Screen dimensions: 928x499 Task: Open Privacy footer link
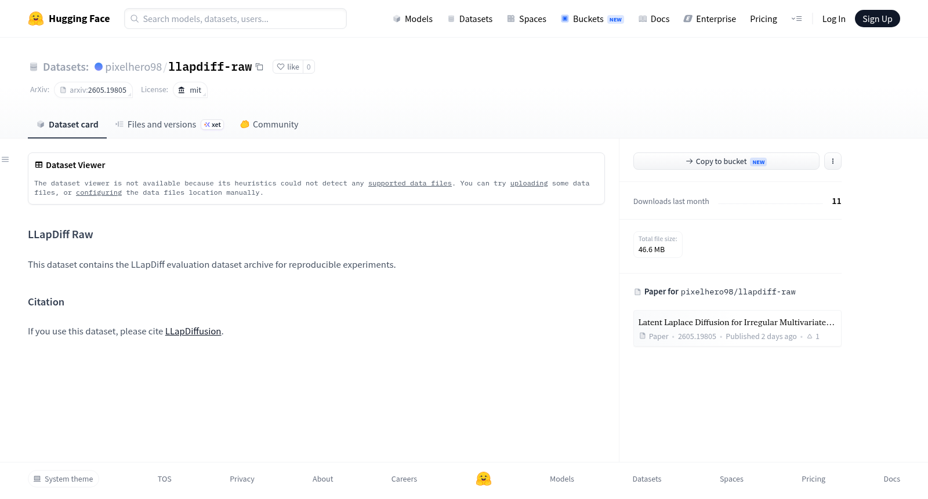point(242,479)
